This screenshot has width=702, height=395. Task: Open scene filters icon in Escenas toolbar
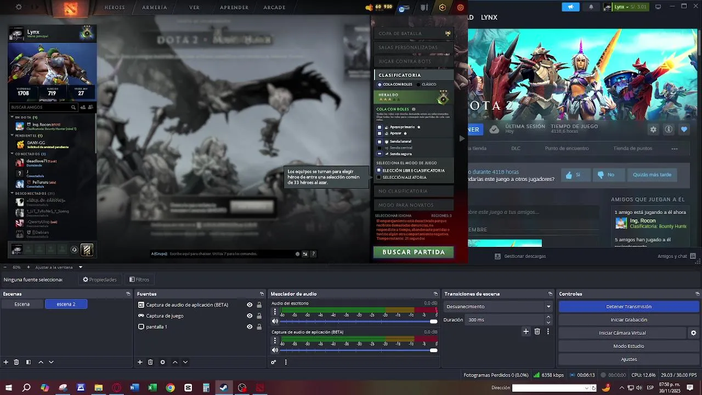click(29, 362)
